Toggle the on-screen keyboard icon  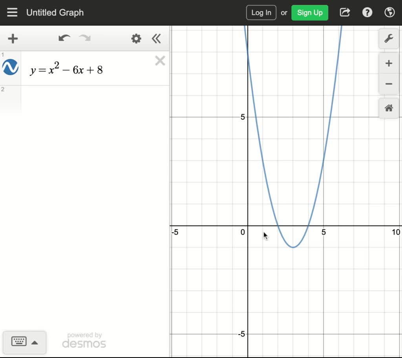pos(19,342)
